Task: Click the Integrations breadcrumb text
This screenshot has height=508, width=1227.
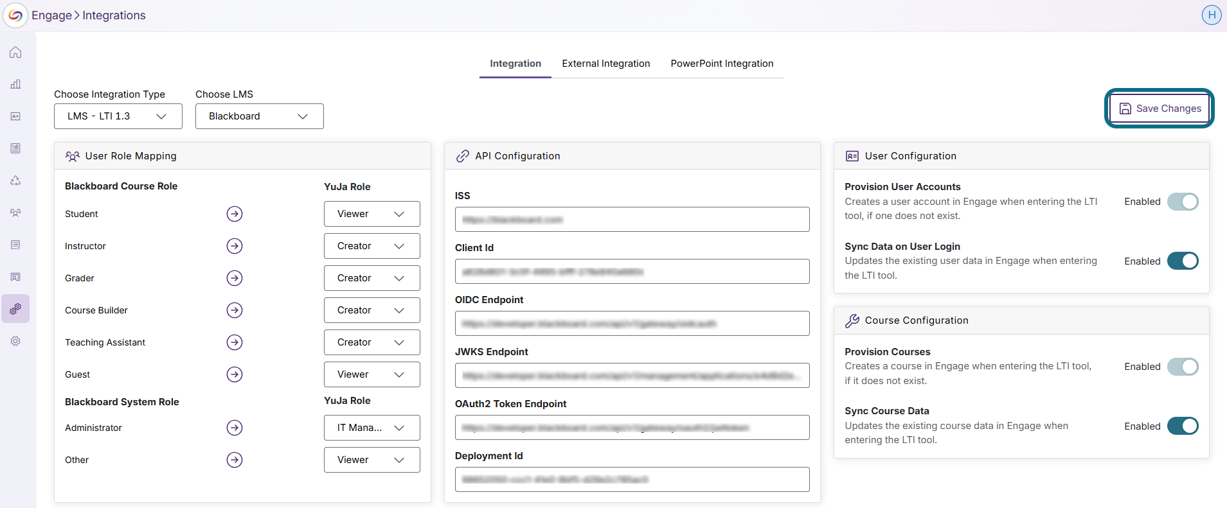Action: click(114, 15)
